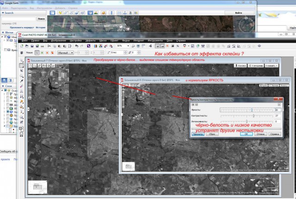This screenshot has height=199, width=296.
Task: Add an image overlay in Google Earth
Action: point(77,13)
